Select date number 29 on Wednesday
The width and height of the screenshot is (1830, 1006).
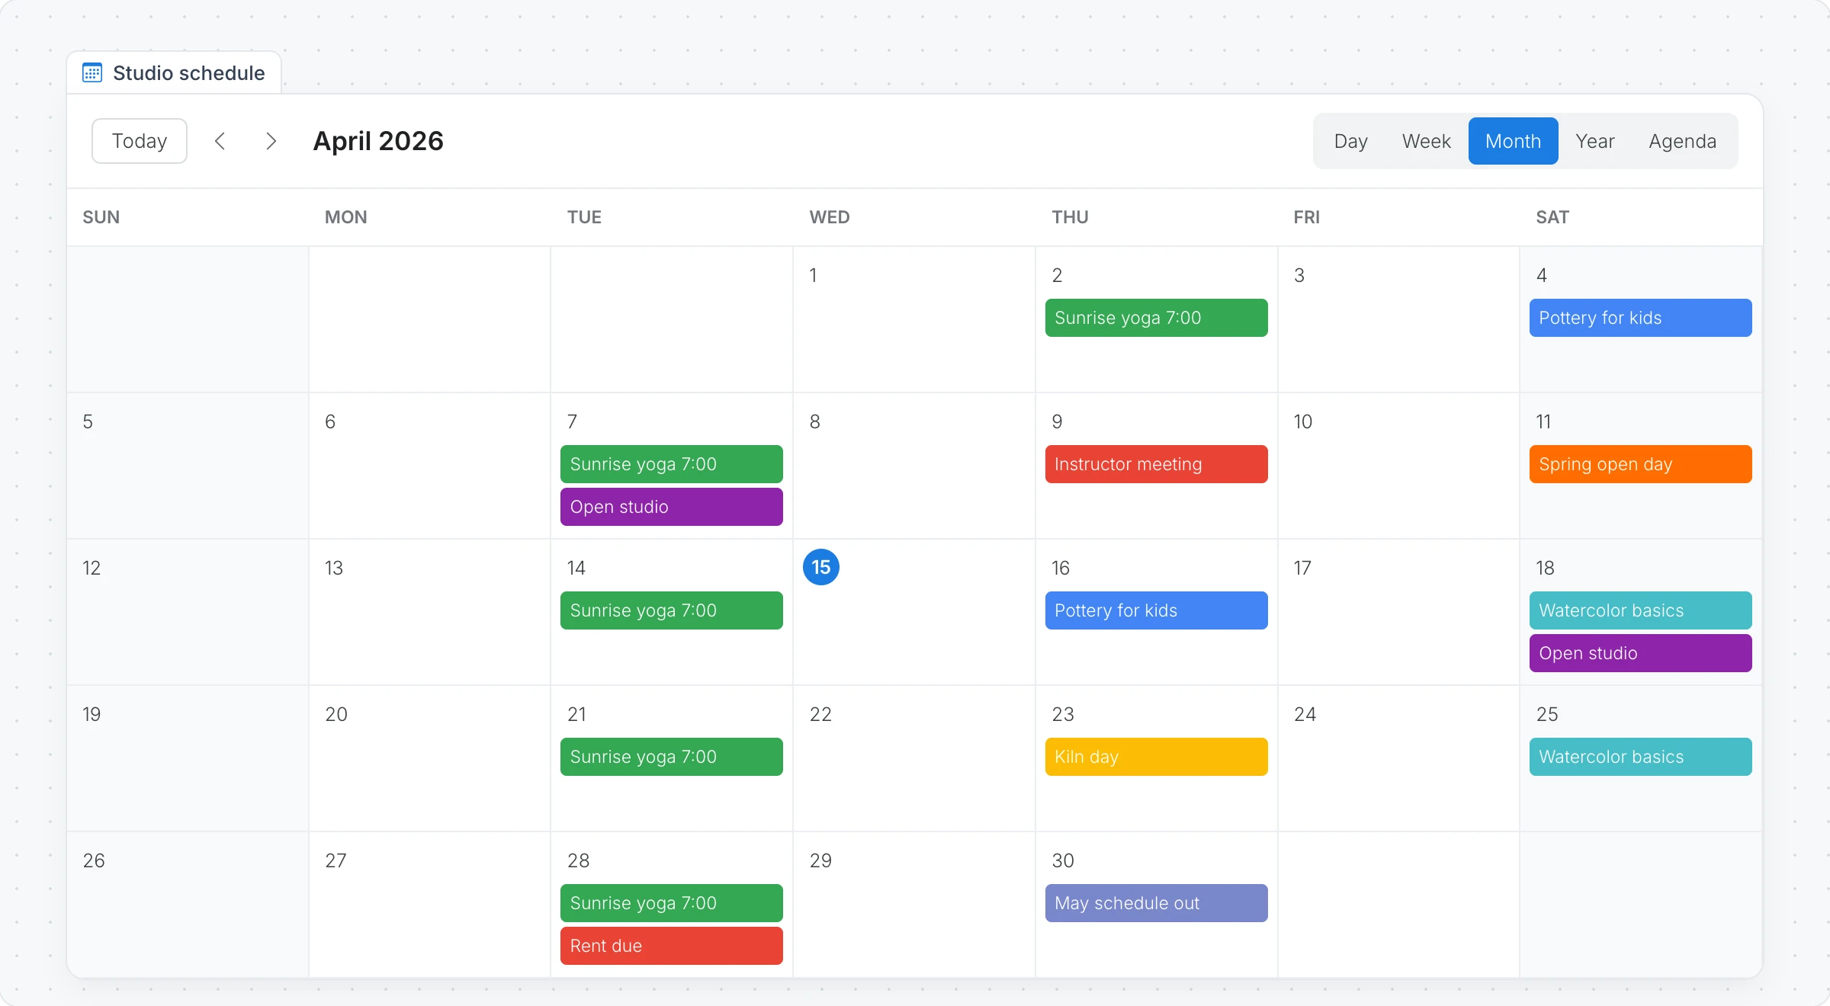[820, 860]
